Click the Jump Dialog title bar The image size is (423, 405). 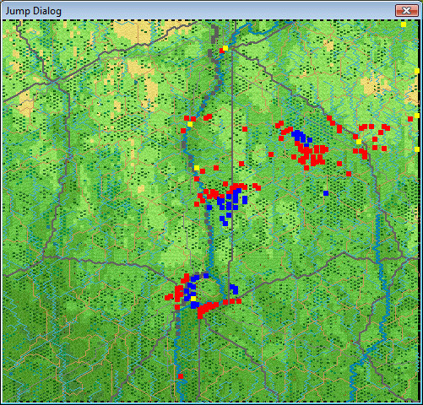pyautogui.click(x=197, y=11)
